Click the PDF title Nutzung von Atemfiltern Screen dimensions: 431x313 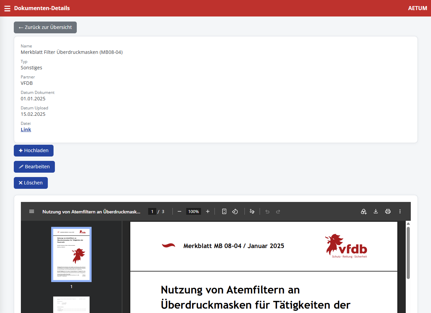[x=91, y=212]
